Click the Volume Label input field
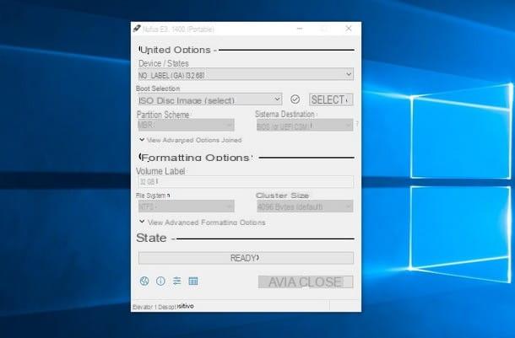Screen dimensions: 515x338 click(x=246, y=181)
